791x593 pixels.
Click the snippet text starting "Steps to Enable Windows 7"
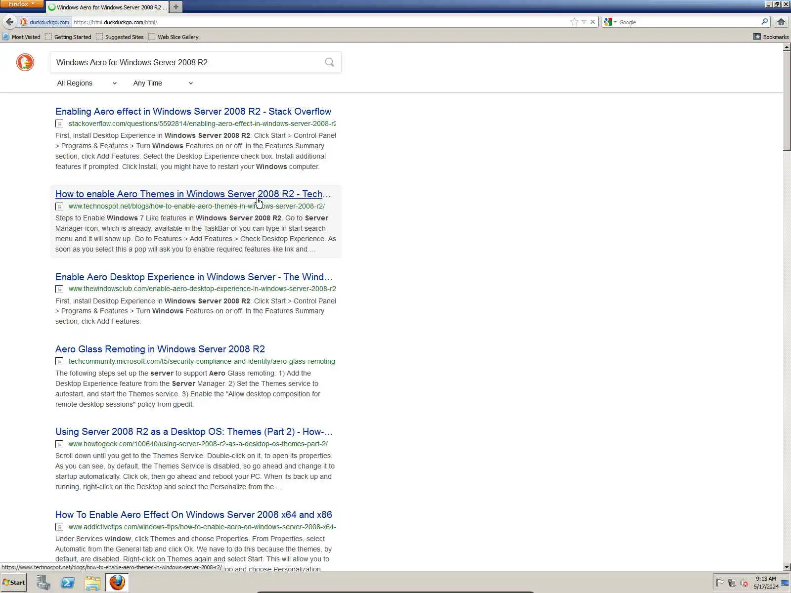[x=196, y=234]
